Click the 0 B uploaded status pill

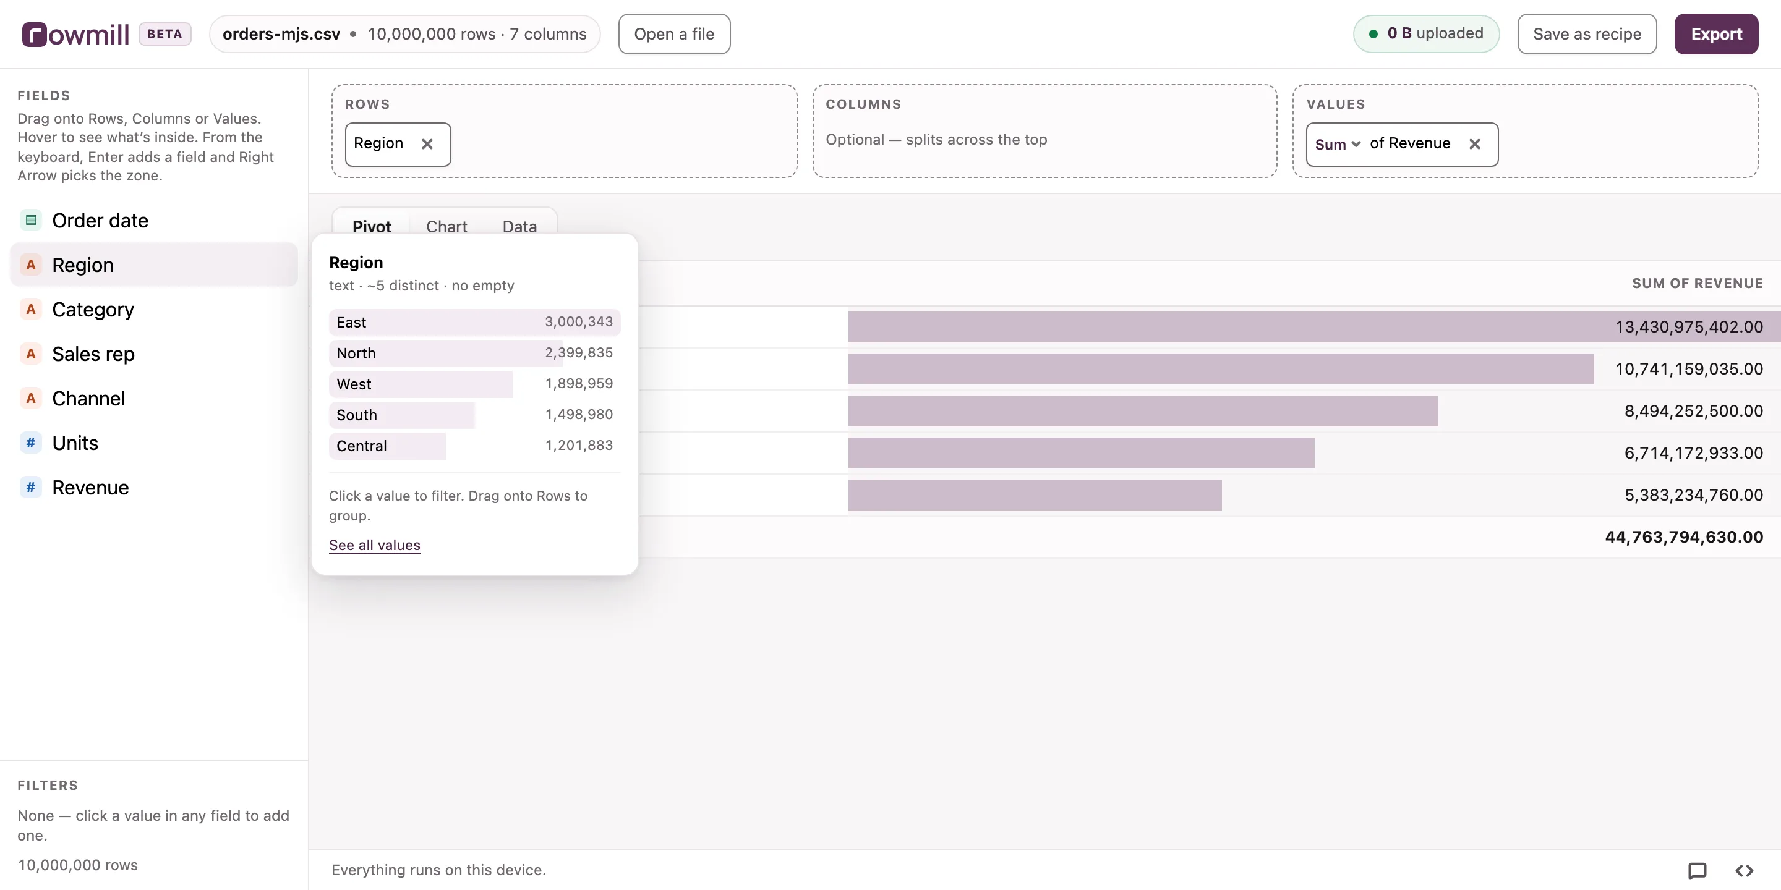(1426, 34)
